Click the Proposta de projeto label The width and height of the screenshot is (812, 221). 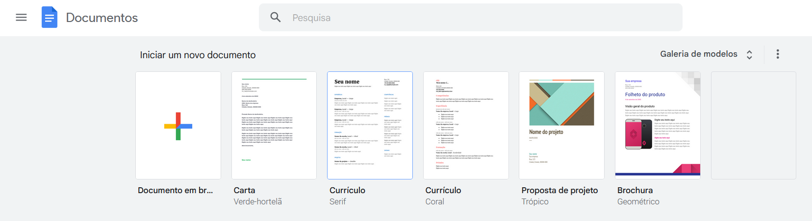[559, 190]
